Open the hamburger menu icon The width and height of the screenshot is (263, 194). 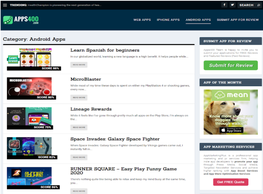5,5
